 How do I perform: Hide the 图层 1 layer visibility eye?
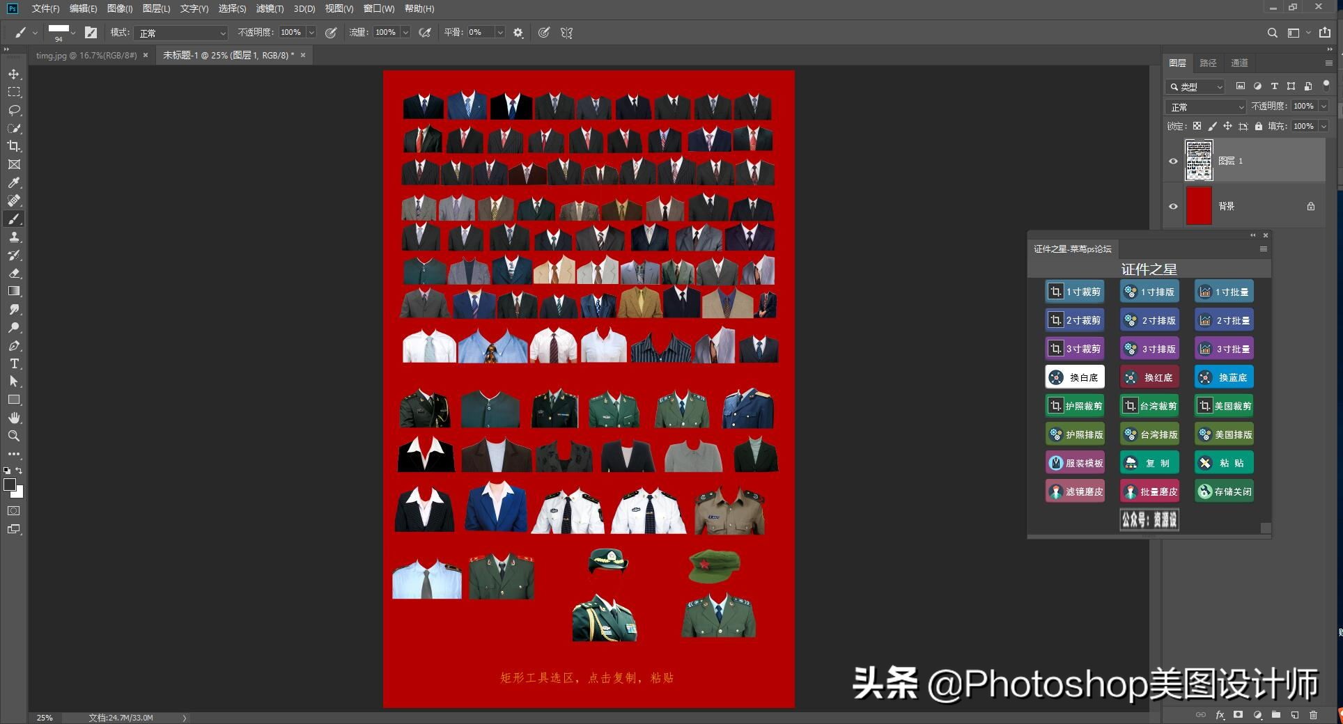tap(1173, 161)
